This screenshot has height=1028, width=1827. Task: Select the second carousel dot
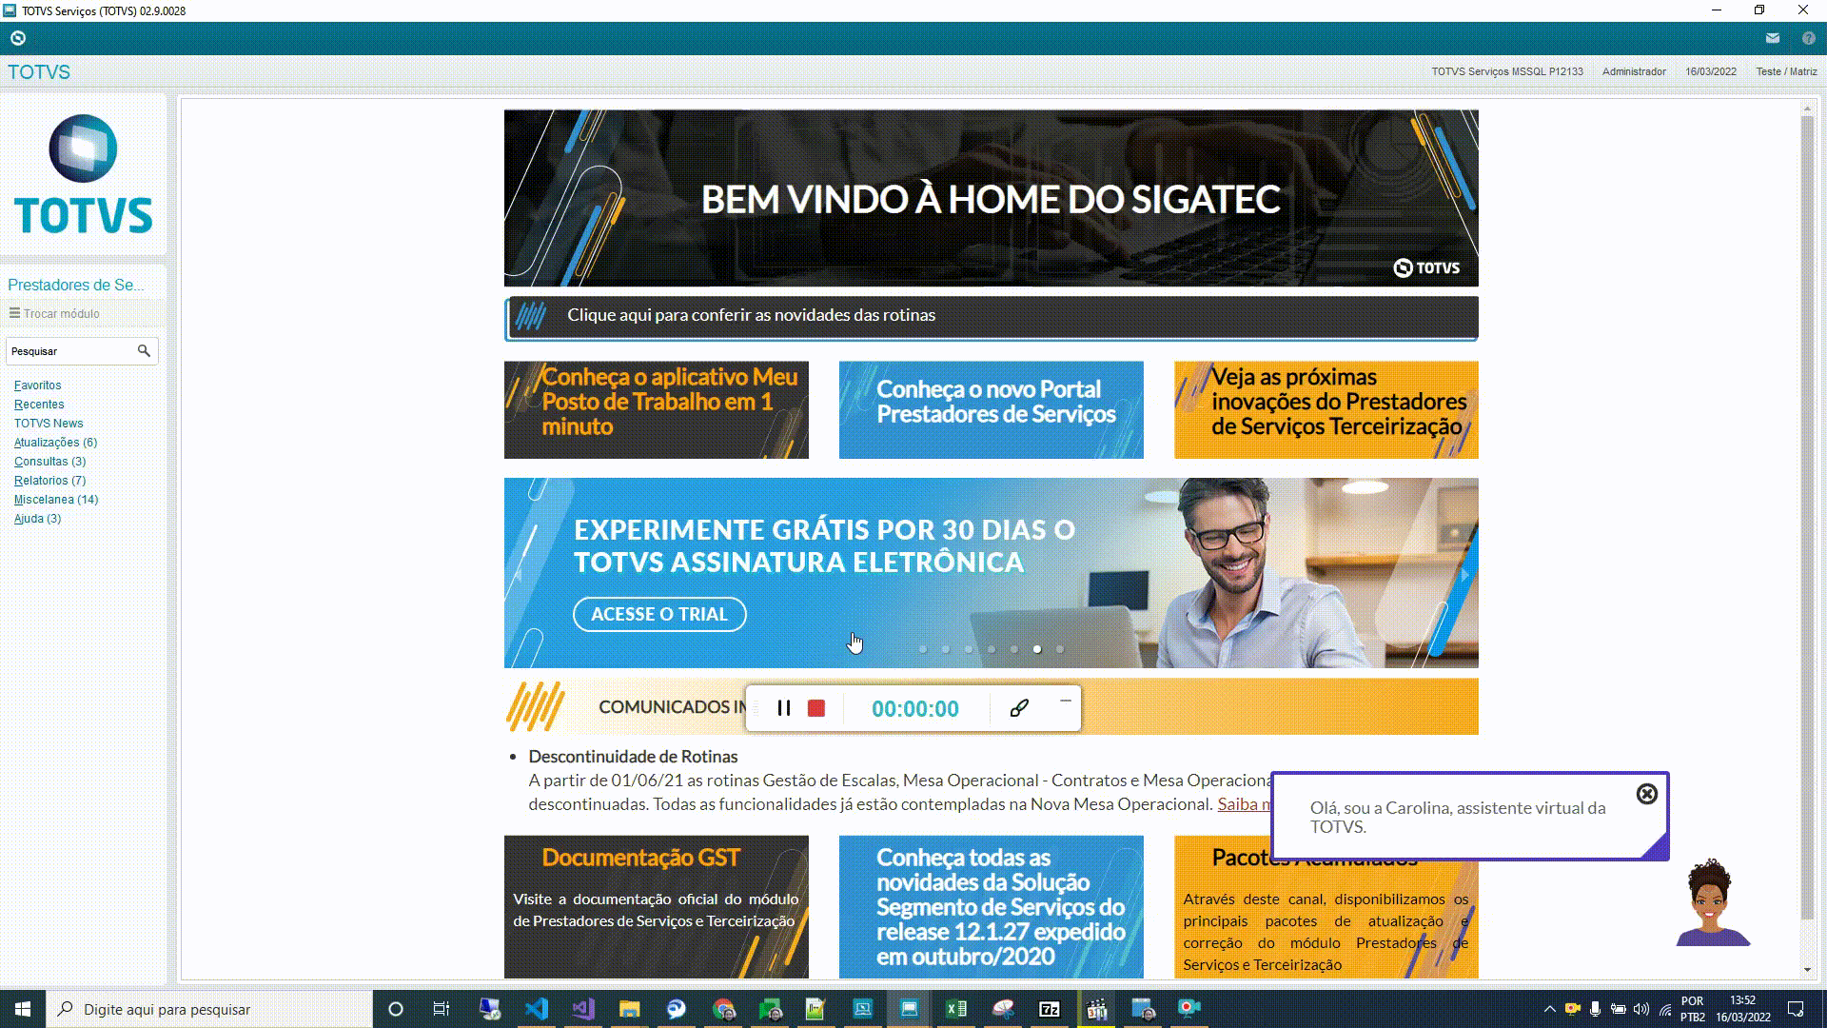[x=946, y=649]
